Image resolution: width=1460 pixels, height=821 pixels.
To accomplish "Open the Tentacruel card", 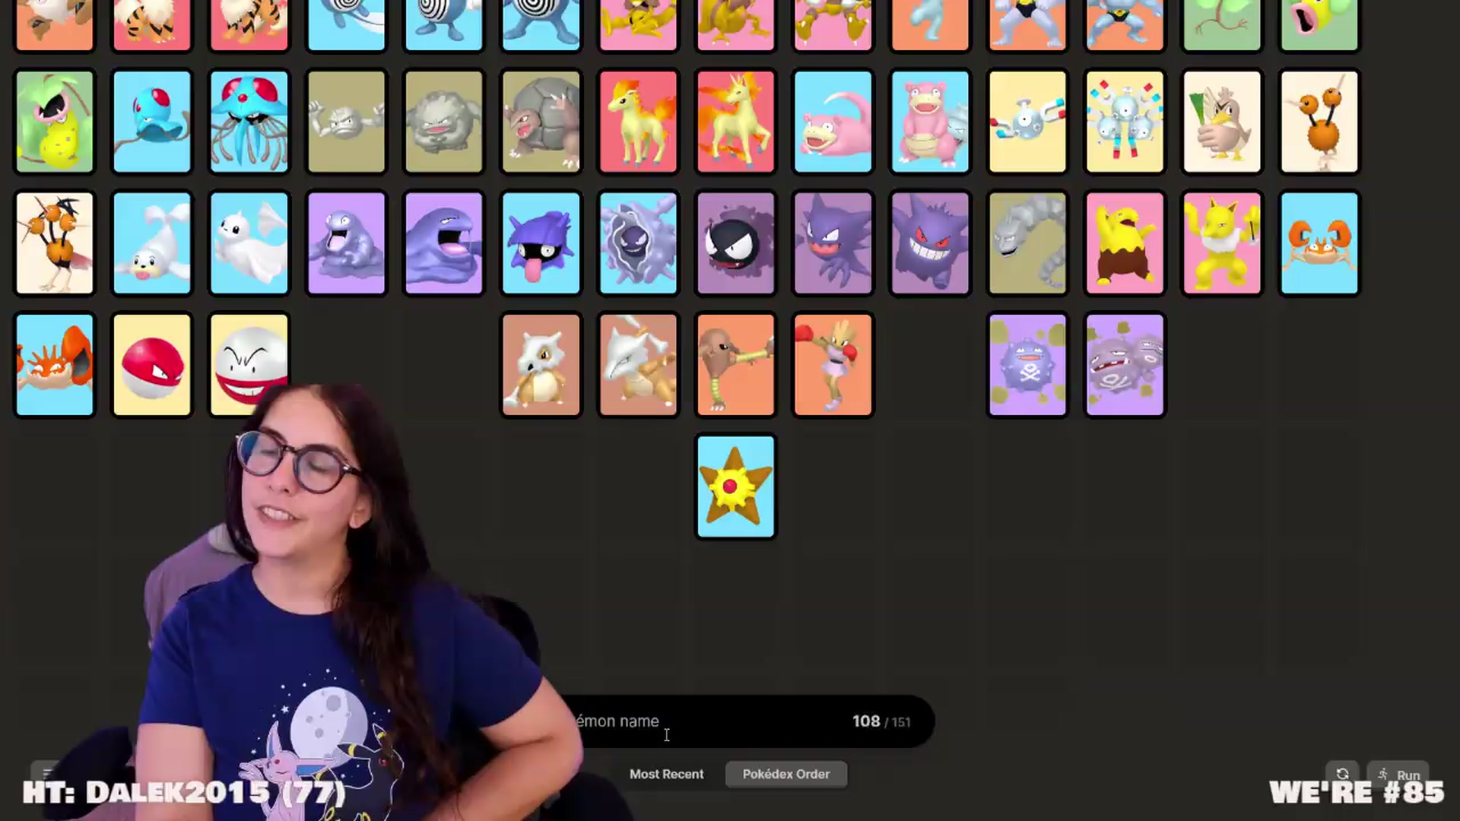I will (x=249, y=122).
